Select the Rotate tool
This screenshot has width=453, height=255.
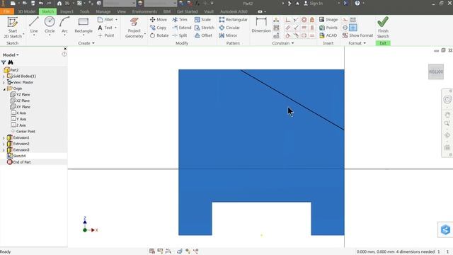(x=159, y=35)
